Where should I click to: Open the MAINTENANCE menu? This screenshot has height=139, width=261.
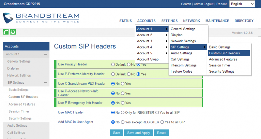click(217, 21)
